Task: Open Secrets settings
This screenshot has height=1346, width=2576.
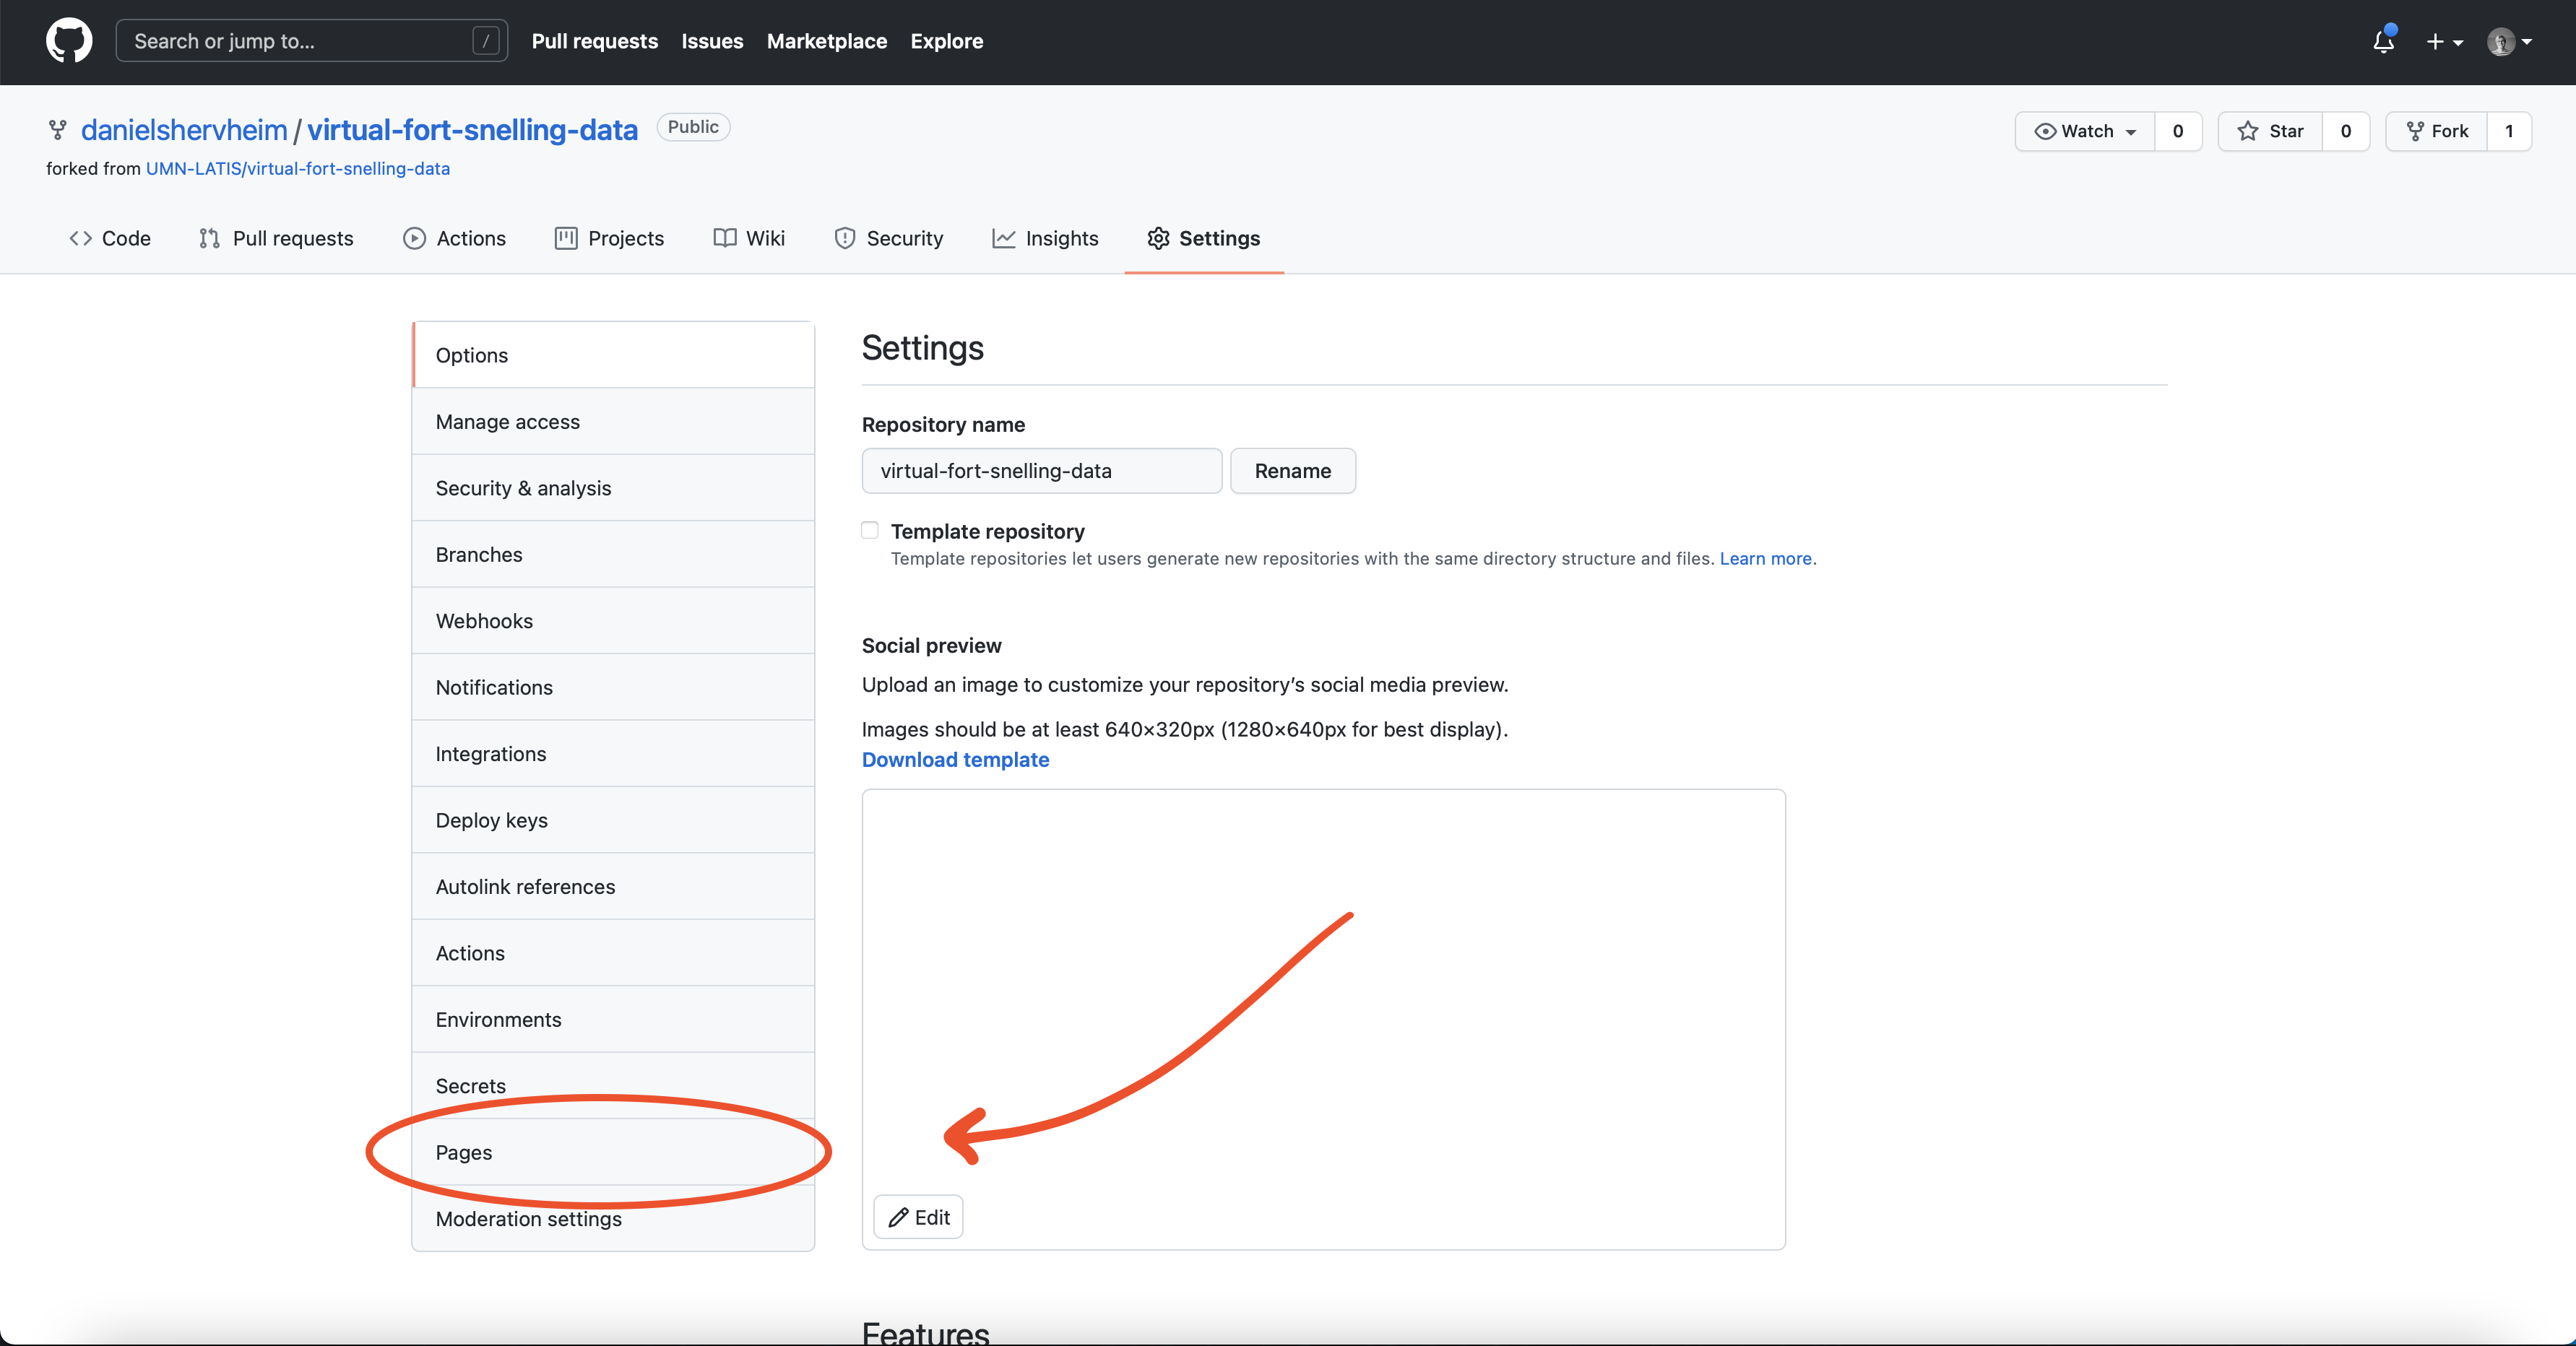Action: [x=613, y=1086]
